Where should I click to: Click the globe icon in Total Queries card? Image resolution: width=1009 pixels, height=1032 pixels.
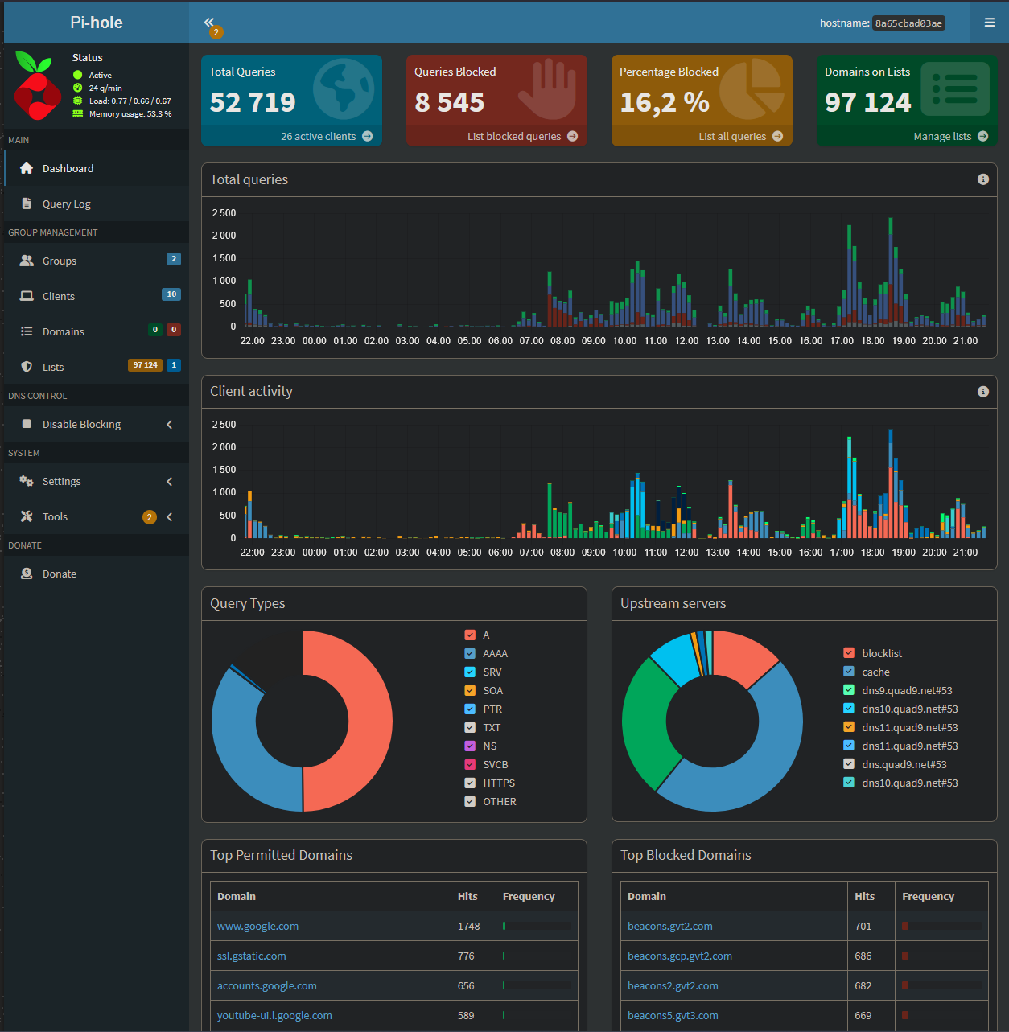pos(344,89)
